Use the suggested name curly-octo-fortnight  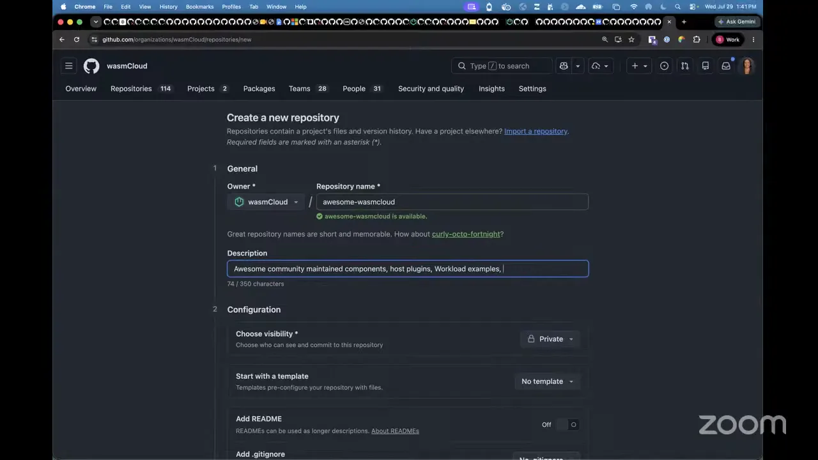tap(466, 234)
